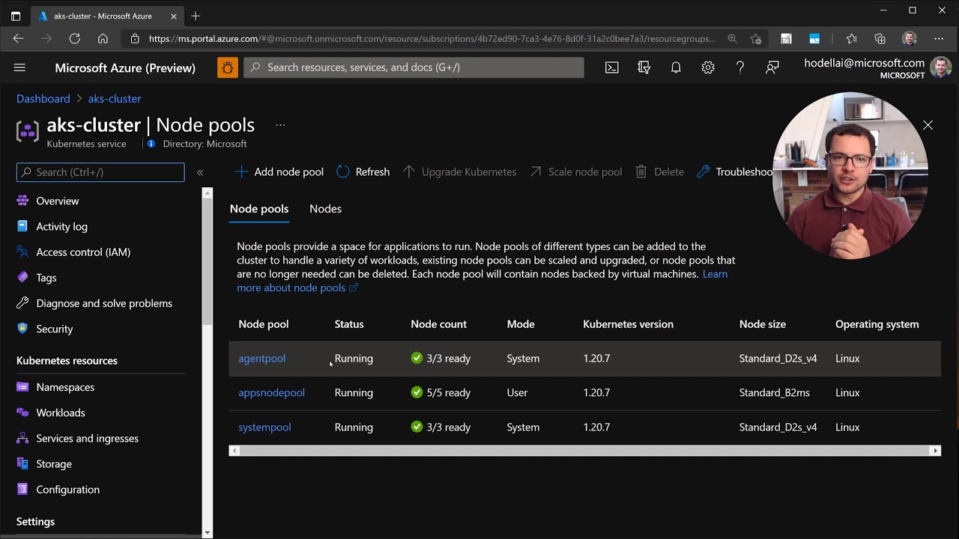This screenshot has width=959, height=539.
Task: Open a new browser tab
Action: coord(196,16)
